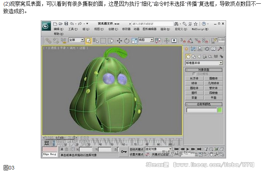This screenshot has width=265, height=171.
Task: Select the Space Warps category icon
Action: (x=216, y=57)
